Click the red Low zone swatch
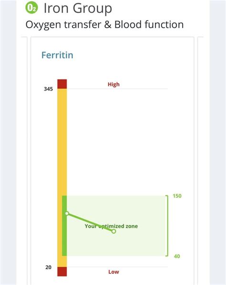Viewport: 226px width, 285px height. pyautogui.click(x=62, y=272)
